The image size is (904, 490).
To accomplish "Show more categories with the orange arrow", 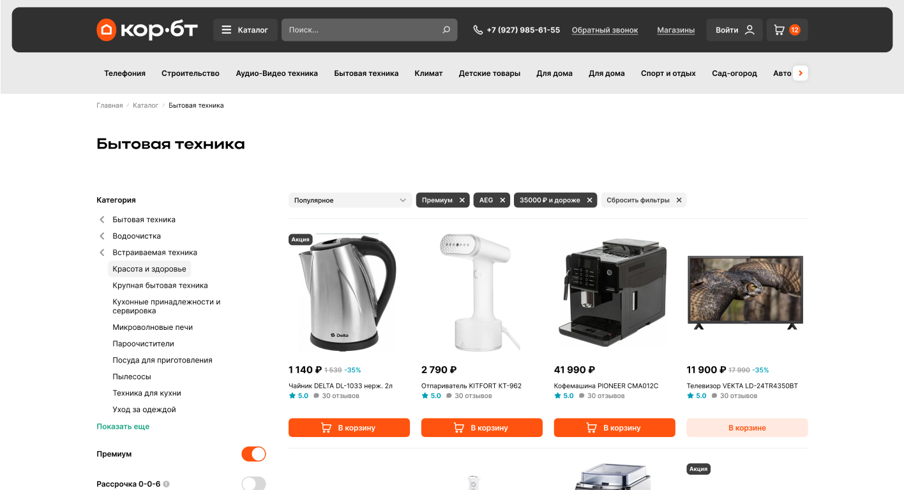I will click(x=801, y=73).
